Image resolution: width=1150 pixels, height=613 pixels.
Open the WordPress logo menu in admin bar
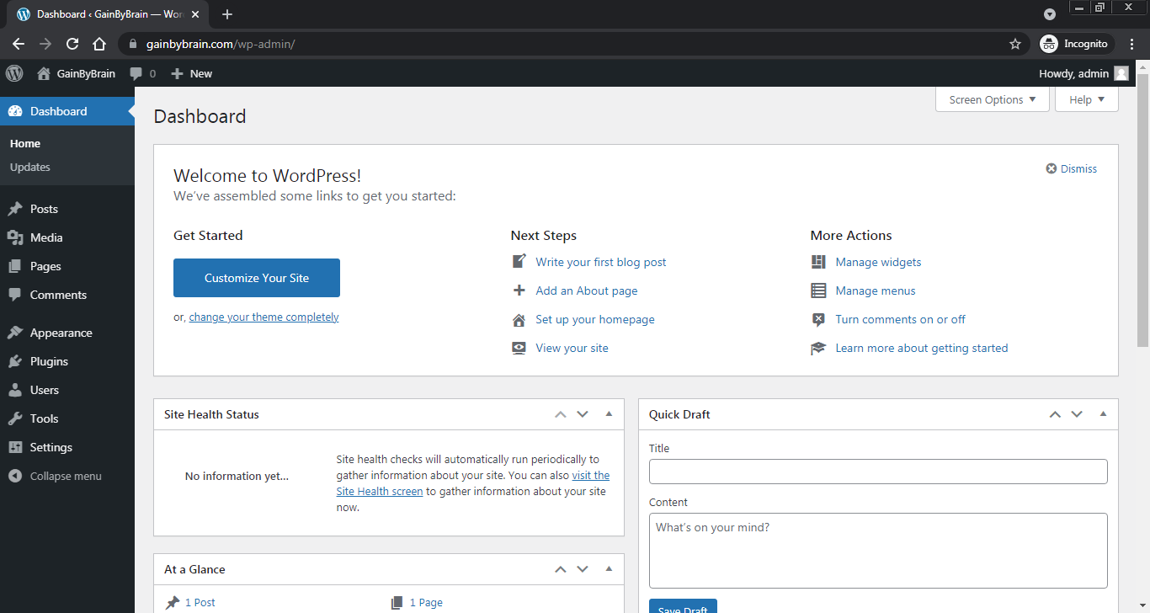tap(14, 73)
